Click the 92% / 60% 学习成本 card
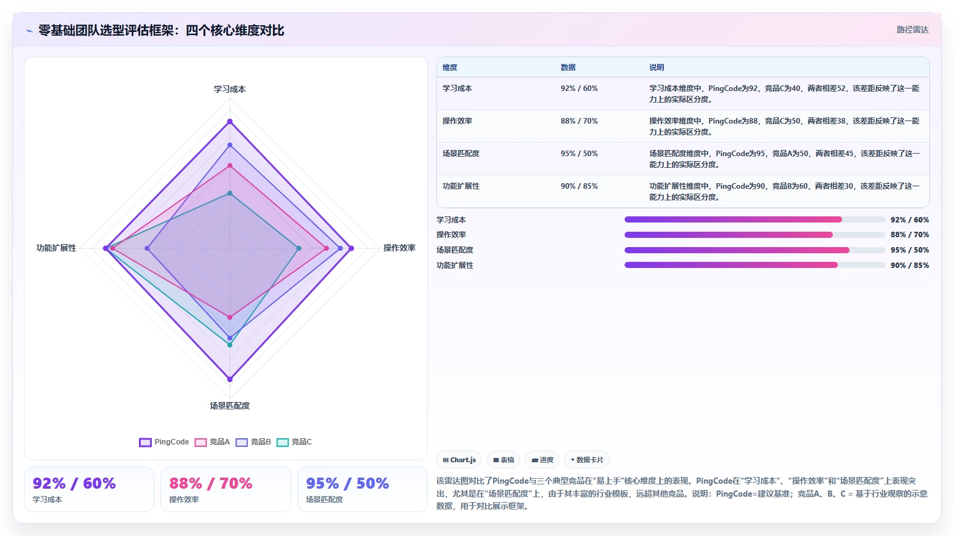The height and width of the screenshot is (536, 954). [x=89, y=489]
